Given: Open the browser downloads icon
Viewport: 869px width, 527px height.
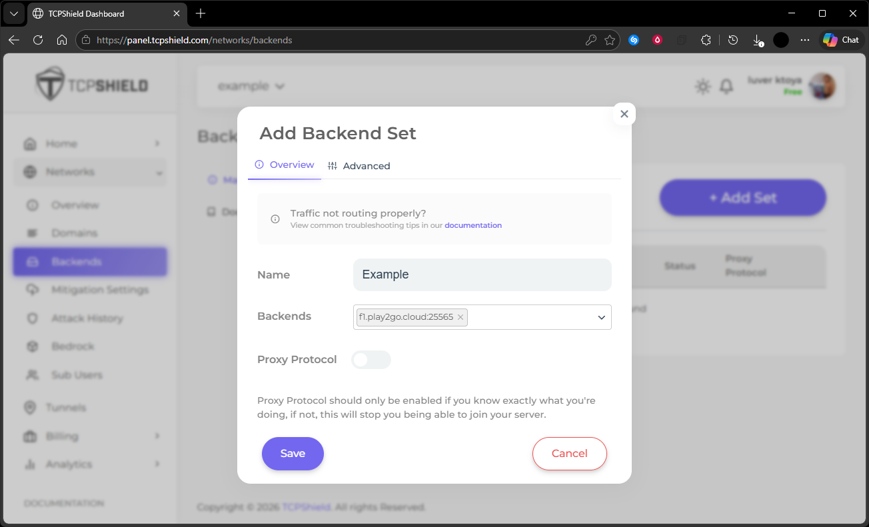Looking at the screenshot, I should click(757, 40).
